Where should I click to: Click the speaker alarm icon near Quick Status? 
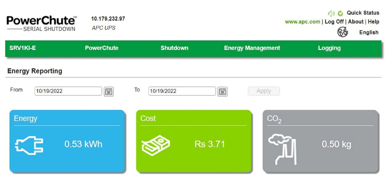331,13
